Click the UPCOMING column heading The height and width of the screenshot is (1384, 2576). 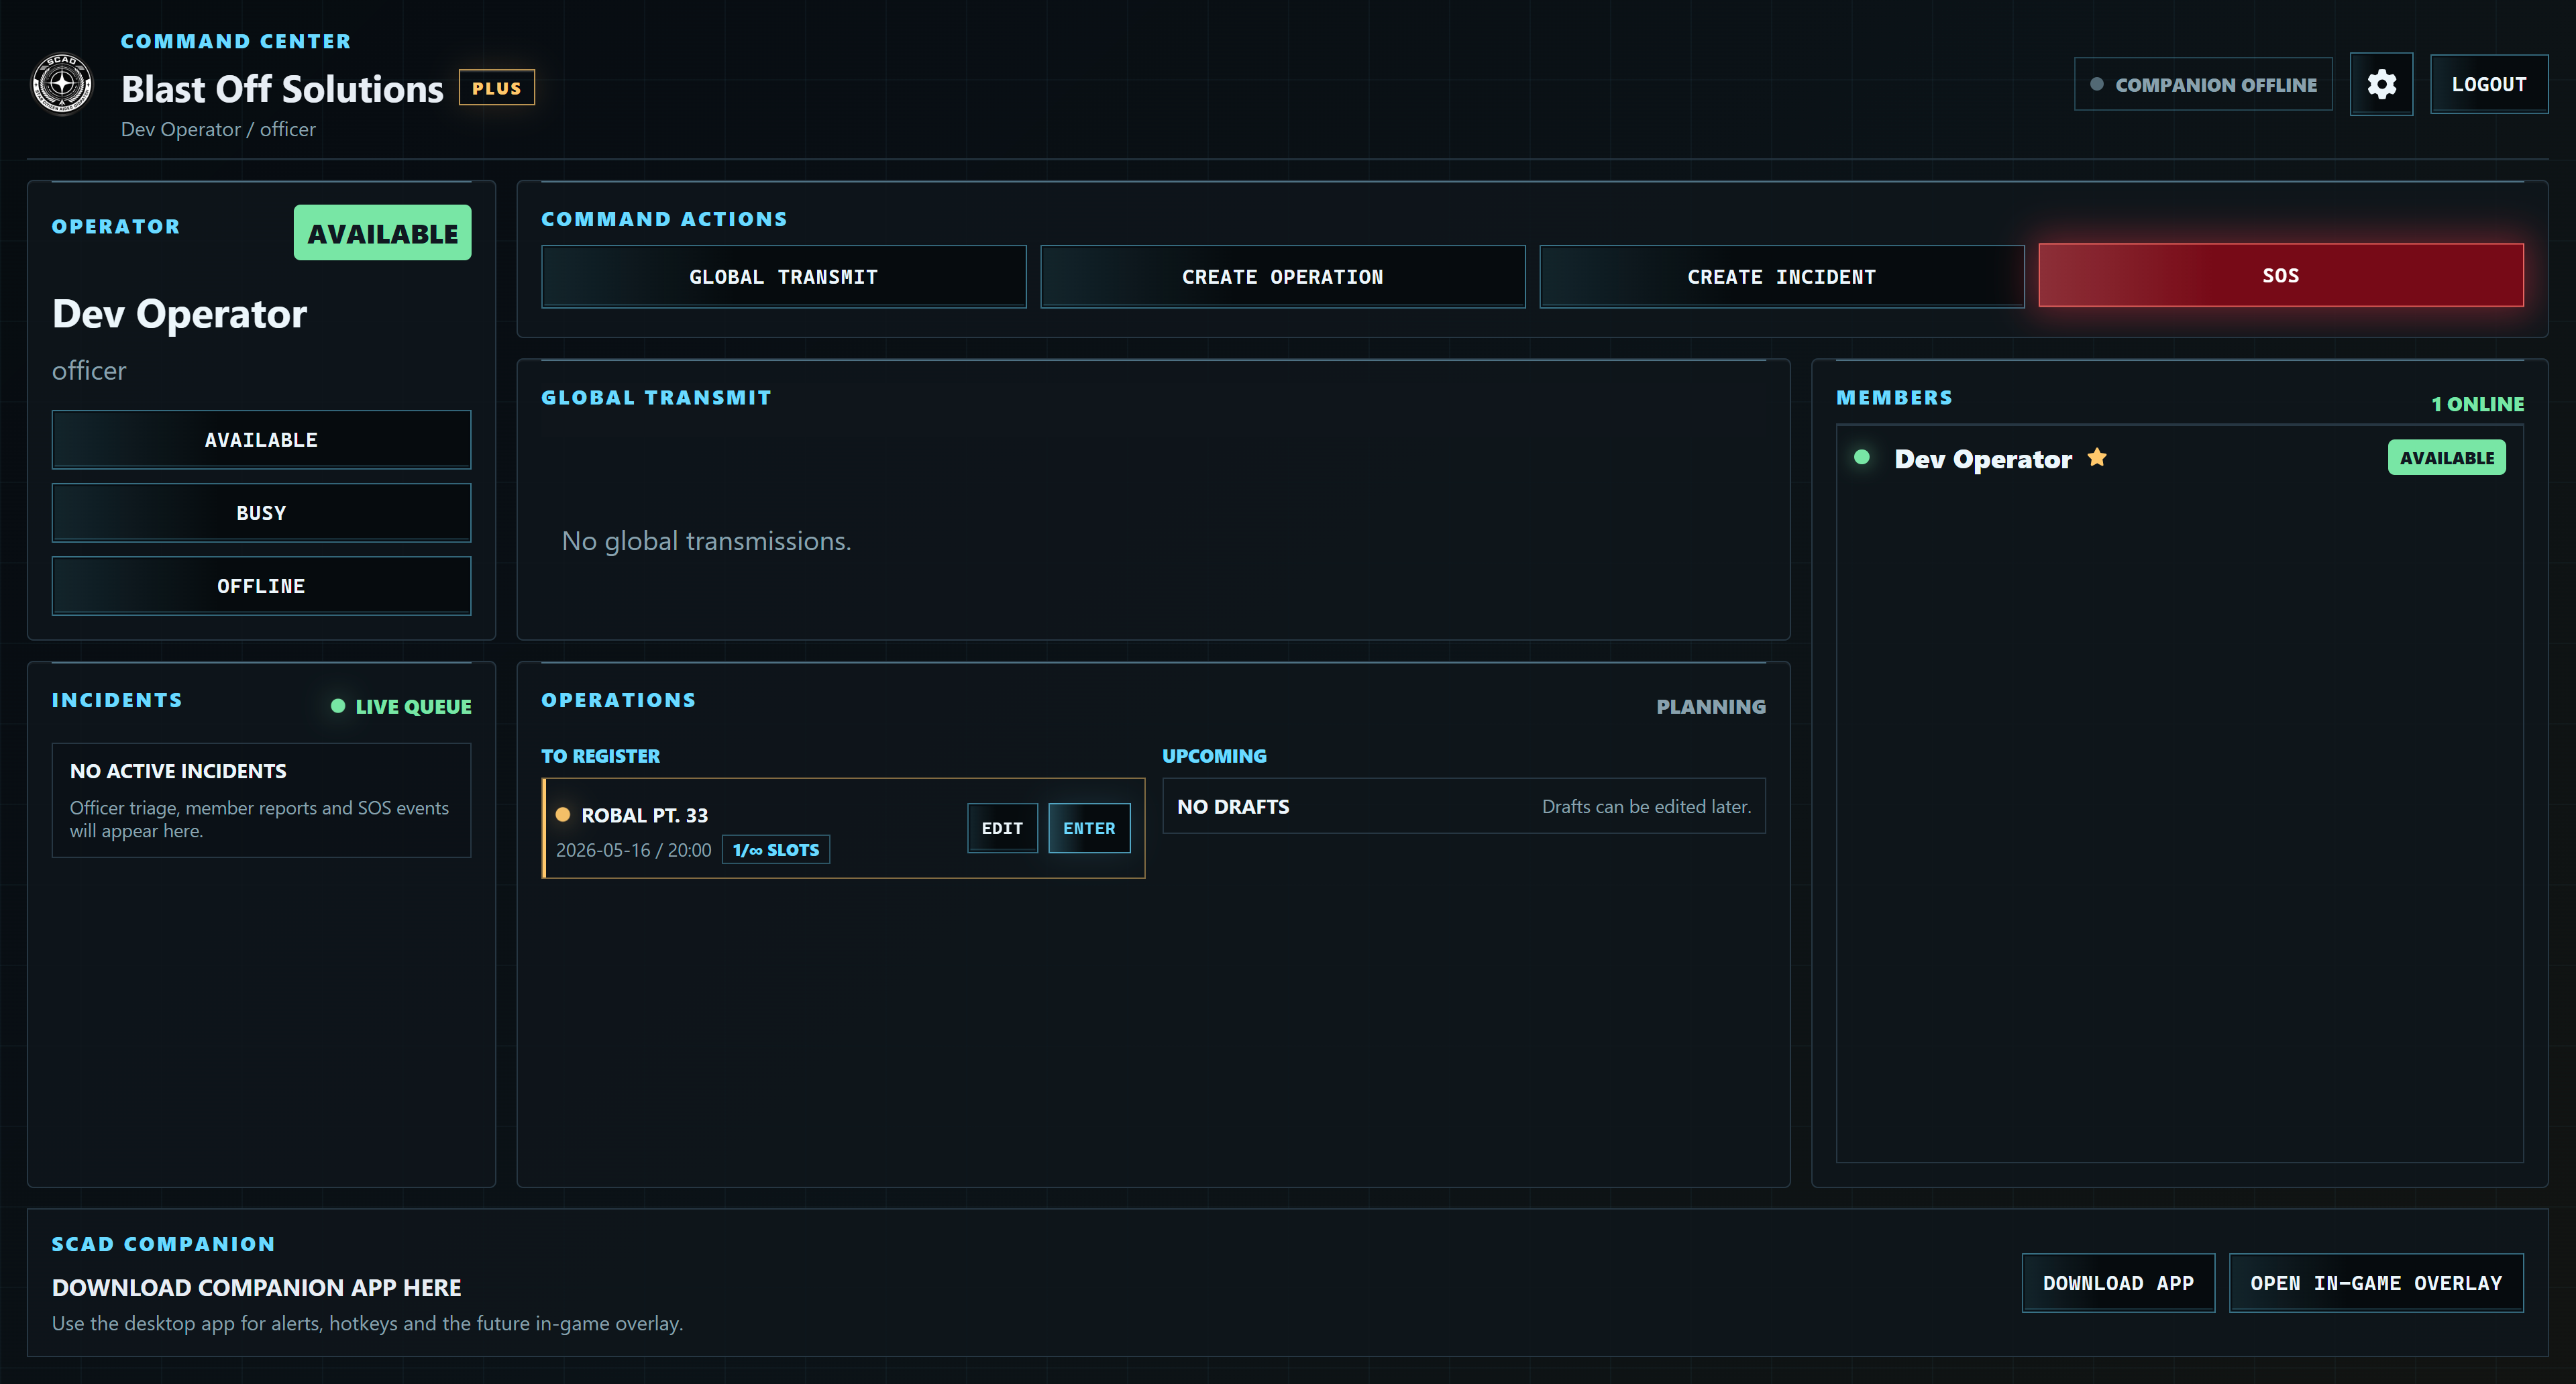point(1214,756)
